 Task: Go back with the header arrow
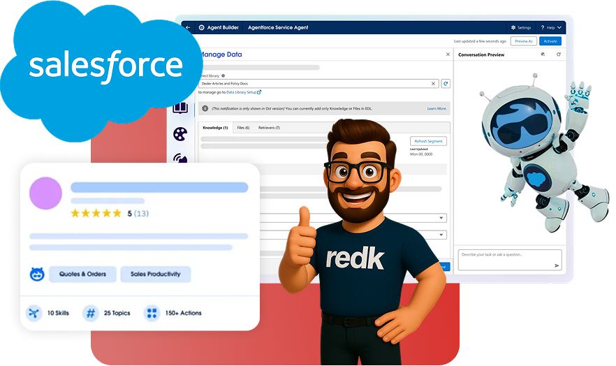pyautogui.click(x=188, y=27)
